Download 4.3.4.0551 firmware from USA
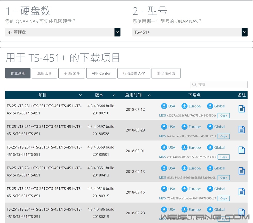Image resolution: width=253 pixels, height=223 pixels. pos(168,168)
